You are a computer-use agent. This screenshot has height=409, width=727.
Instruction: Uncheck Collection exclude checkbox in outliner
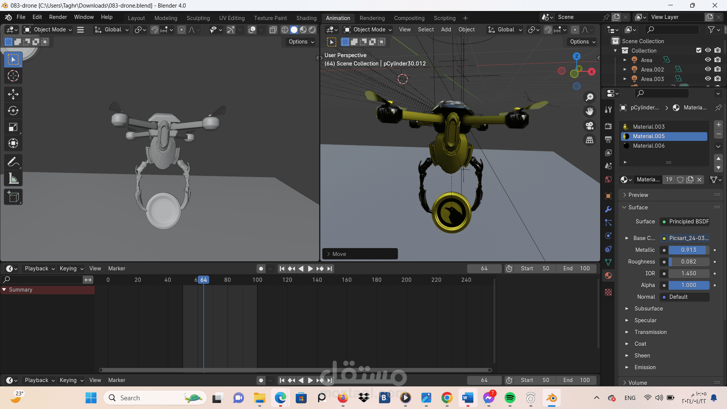699,50
